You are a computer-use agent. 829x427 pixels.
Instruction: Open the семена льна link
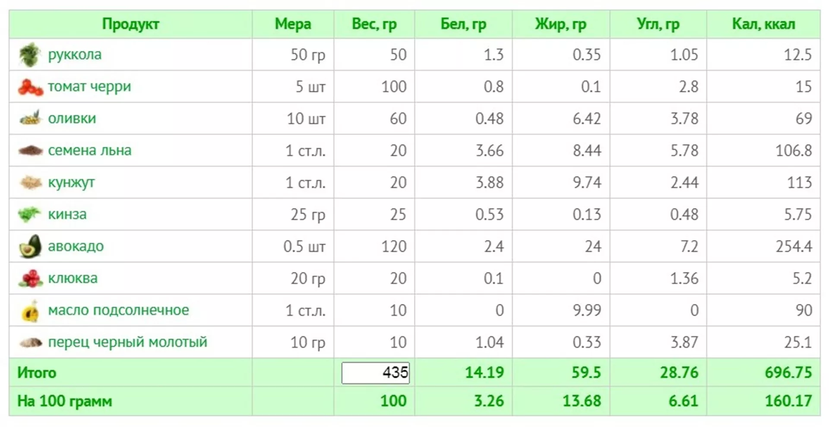tap(89, 151)
